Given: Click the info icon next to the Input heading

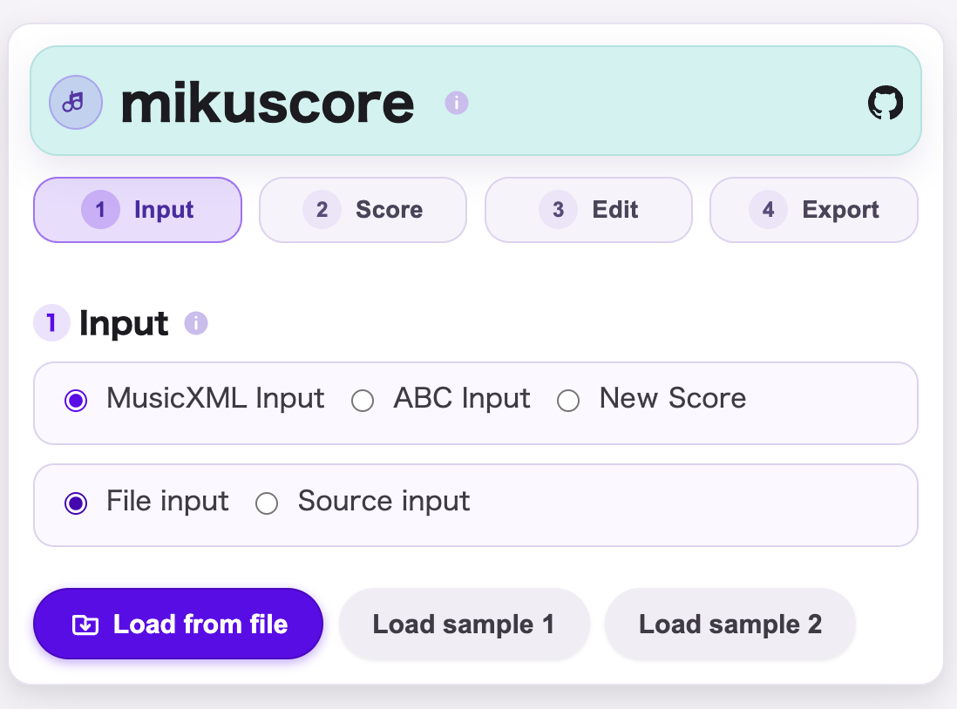Looking at the screenshot, I should pyautogui.click(x=197, y=323).
